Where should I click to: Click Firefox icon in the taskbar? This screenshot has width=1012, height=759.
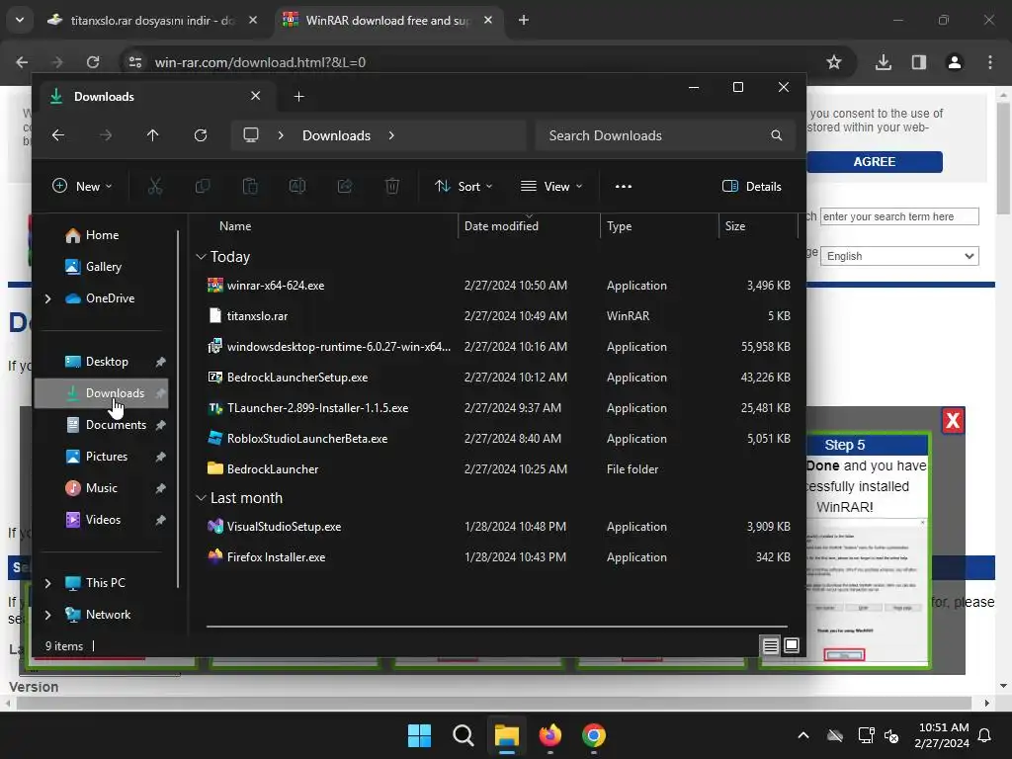click(549, 735)
